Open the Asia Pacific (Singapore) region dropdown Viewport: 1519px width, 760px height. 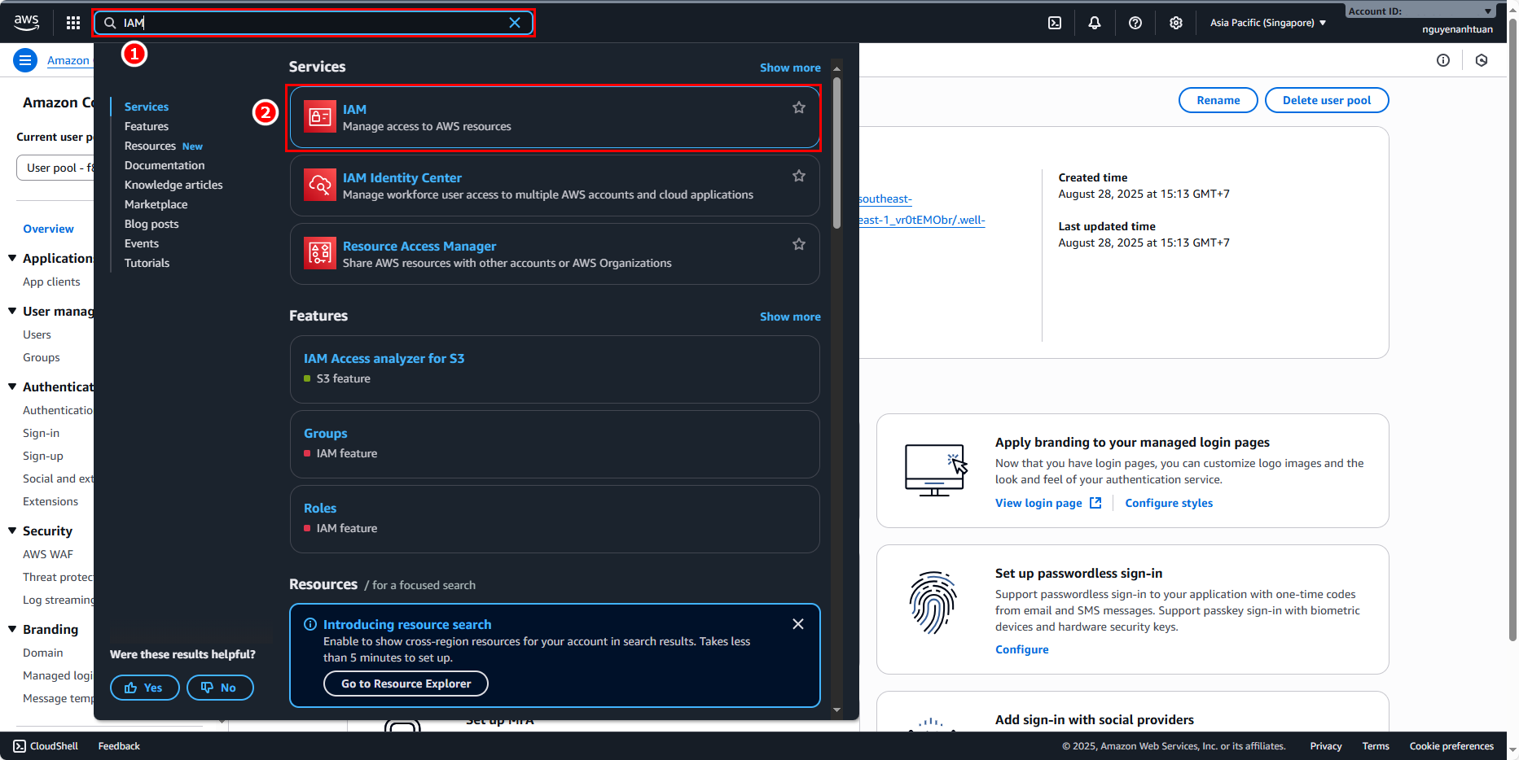[1267, 23]
